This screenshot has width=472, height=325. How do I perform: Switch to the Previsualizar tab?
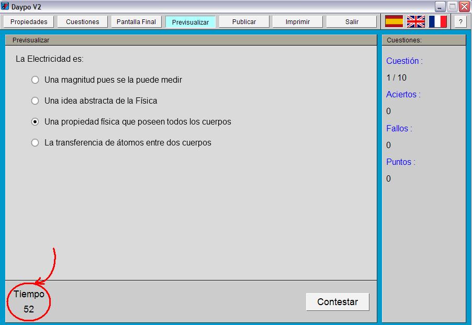[x=190, y=22]
